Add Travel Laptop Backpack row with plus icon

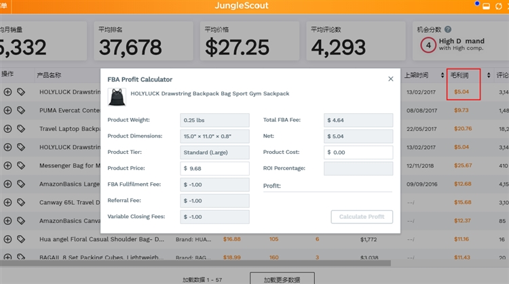point(7,129)
